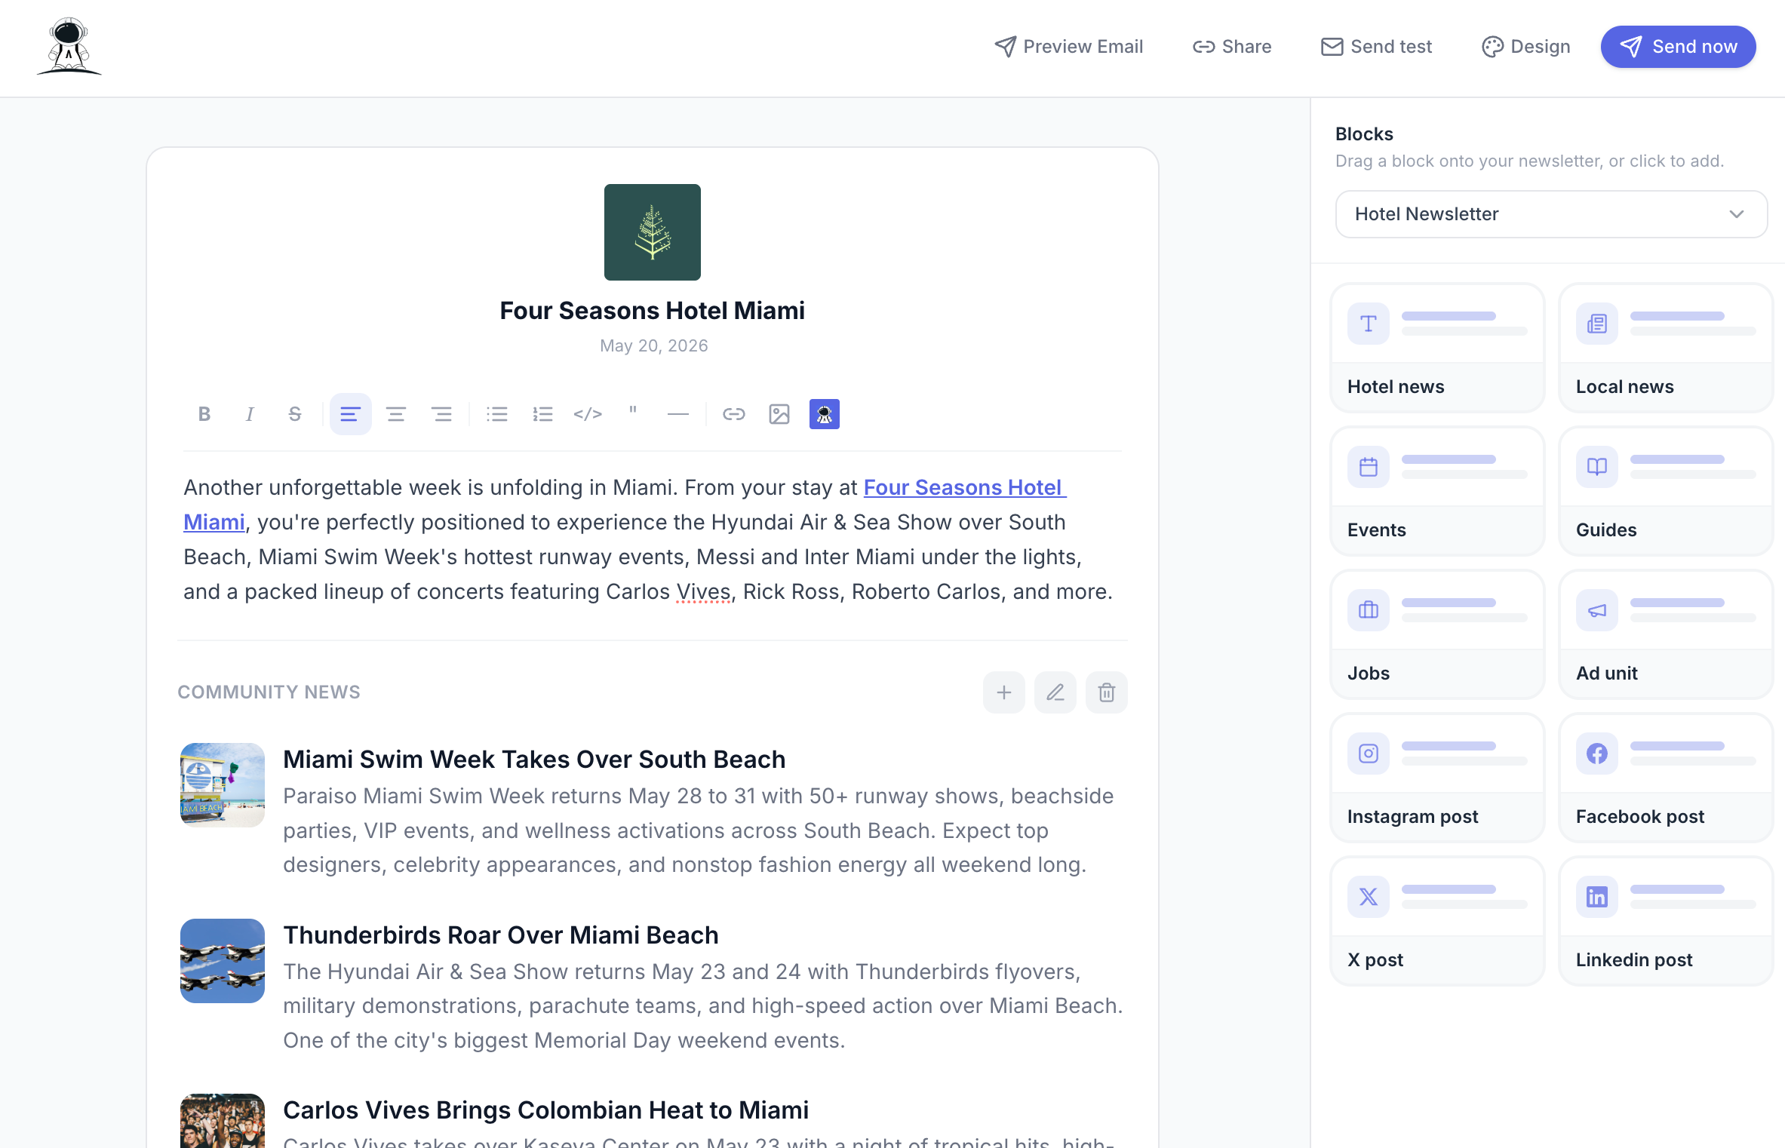Toggle italic formatting
1785x1148 pixels.
(x=249, y=414)
